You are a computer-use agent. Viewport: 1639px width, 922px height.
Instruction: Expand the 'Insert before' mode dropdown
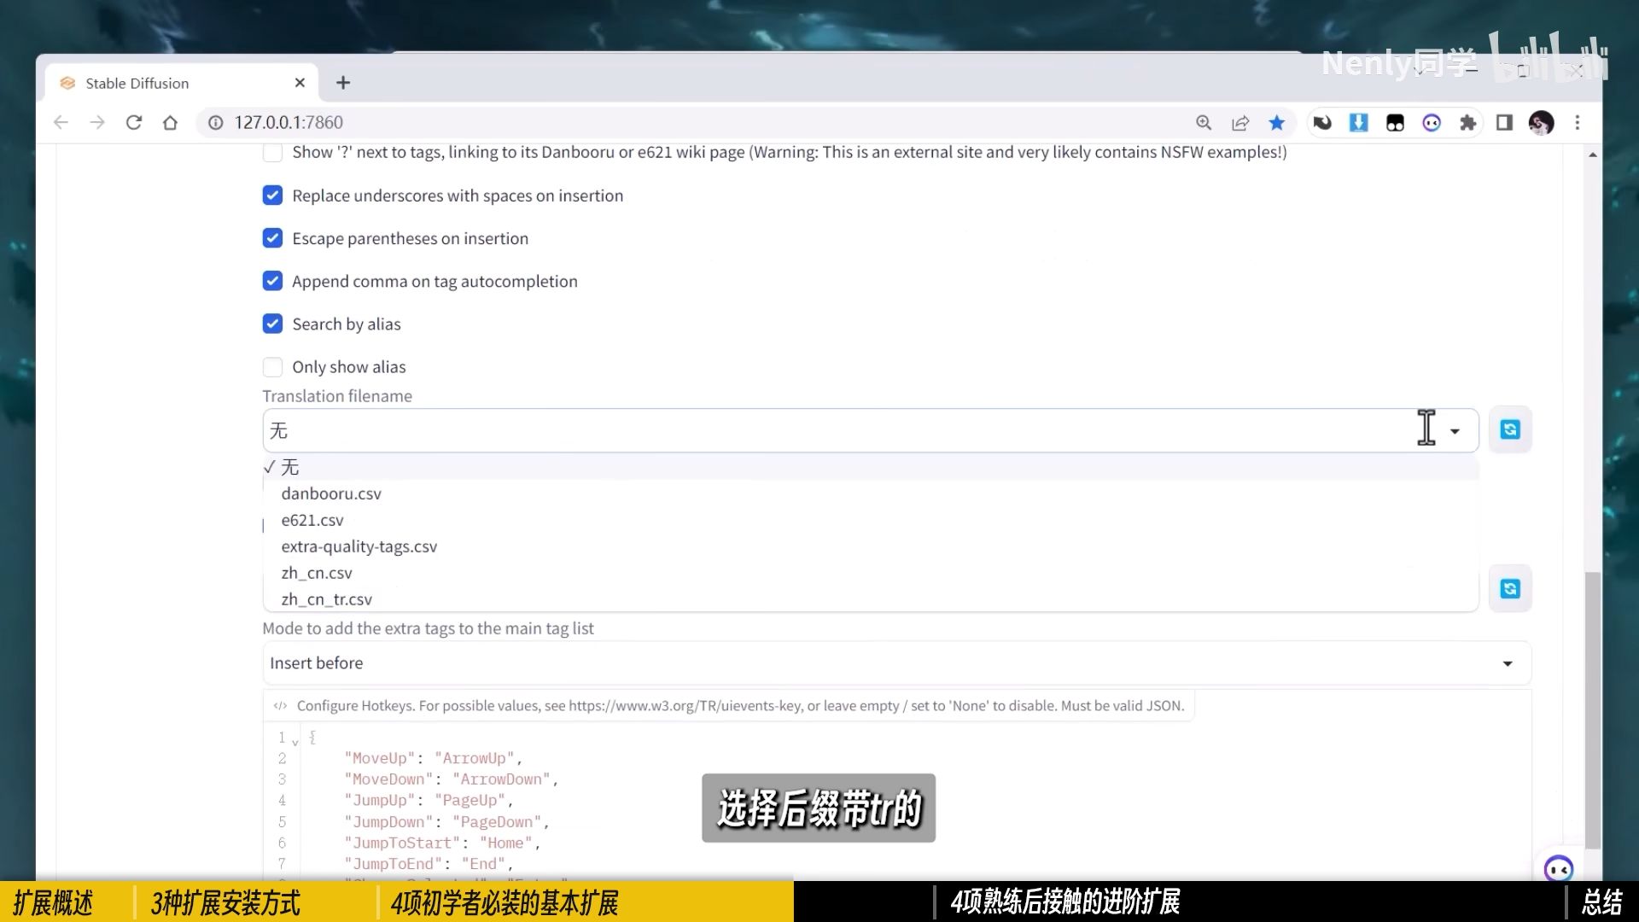pyautogui.click(x=1508, y=662)
